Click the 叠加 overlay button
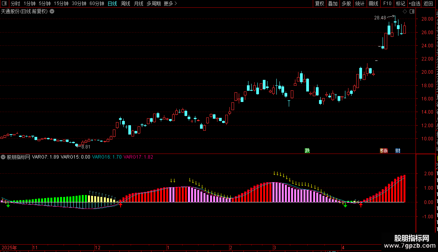This screenshot has height=252, width=438. 333,3
